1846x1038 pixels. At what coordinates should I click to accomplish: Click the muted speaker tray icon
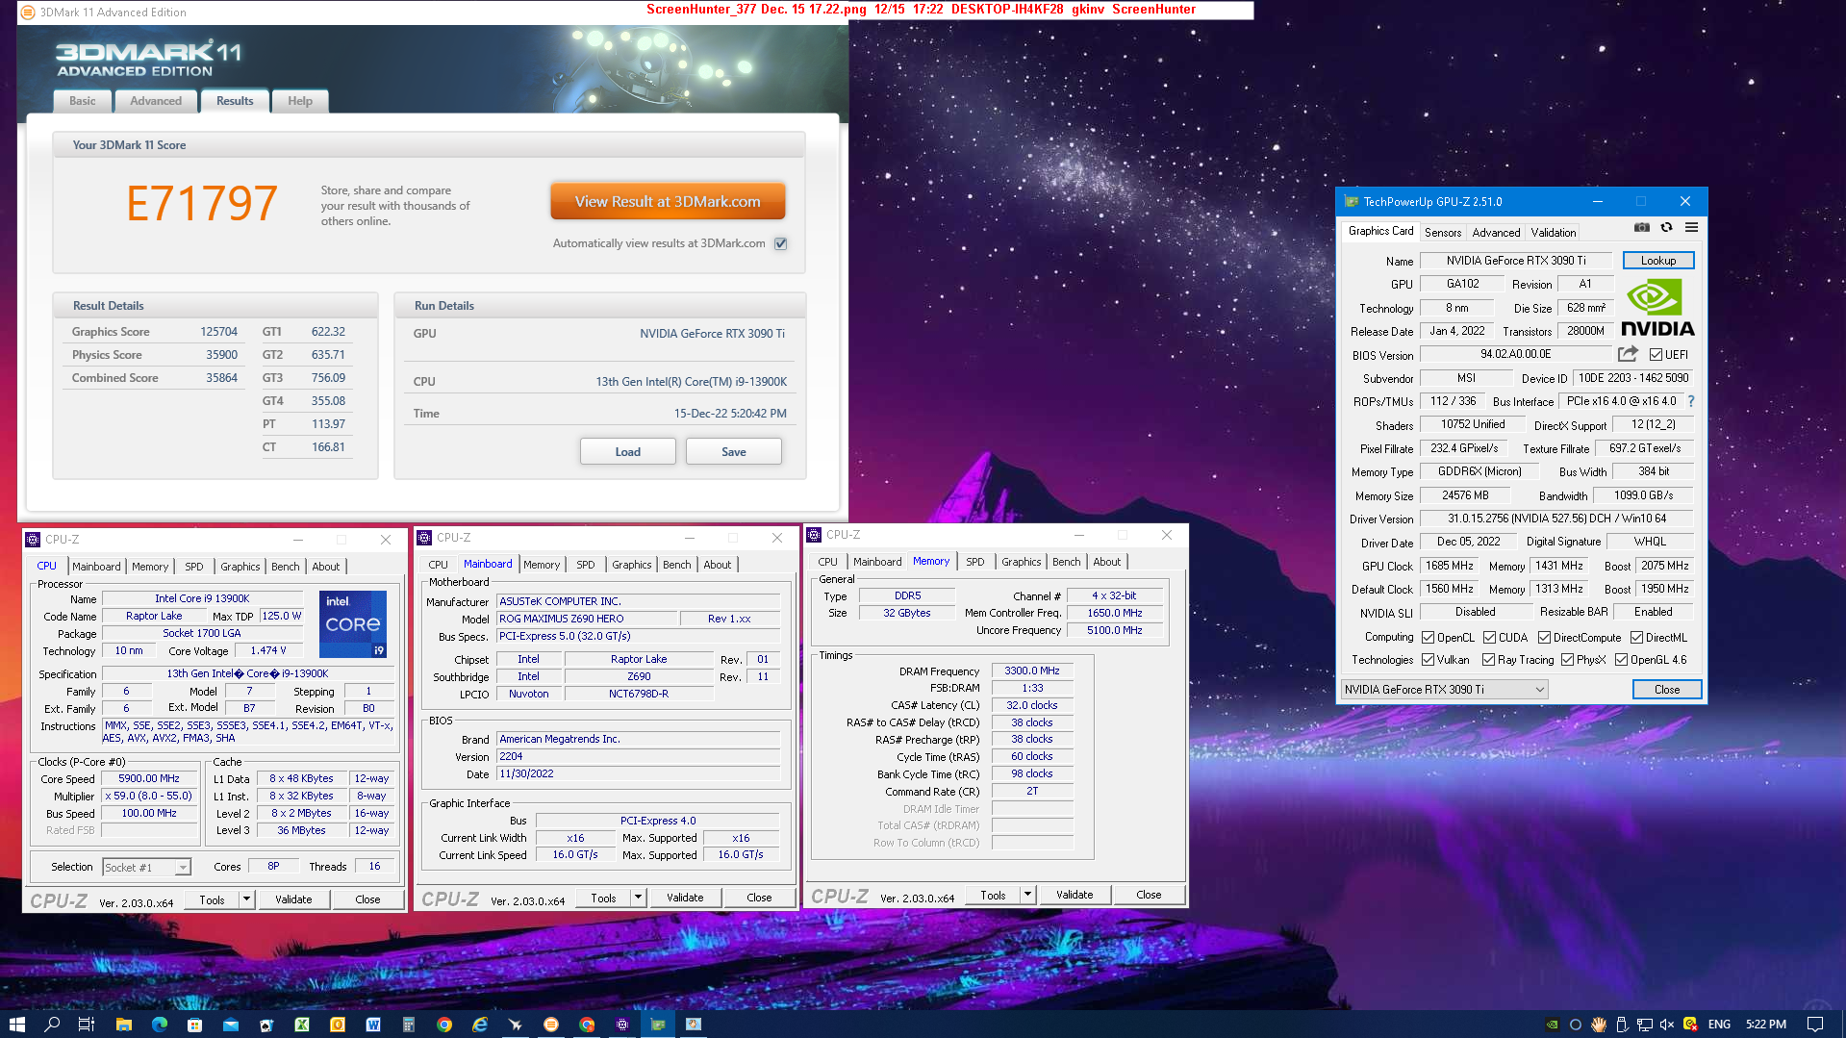coord(1667,1025)
